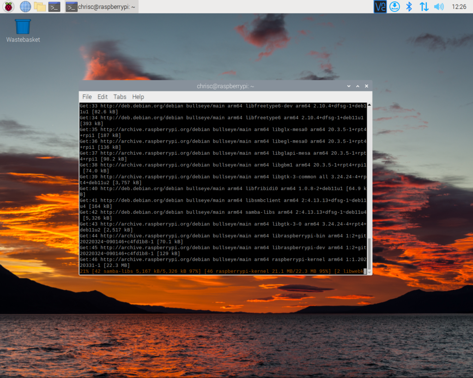The image size is (473, 378).
Task: Click the 12:26 panel clock
Action: [x=459, y=6]
